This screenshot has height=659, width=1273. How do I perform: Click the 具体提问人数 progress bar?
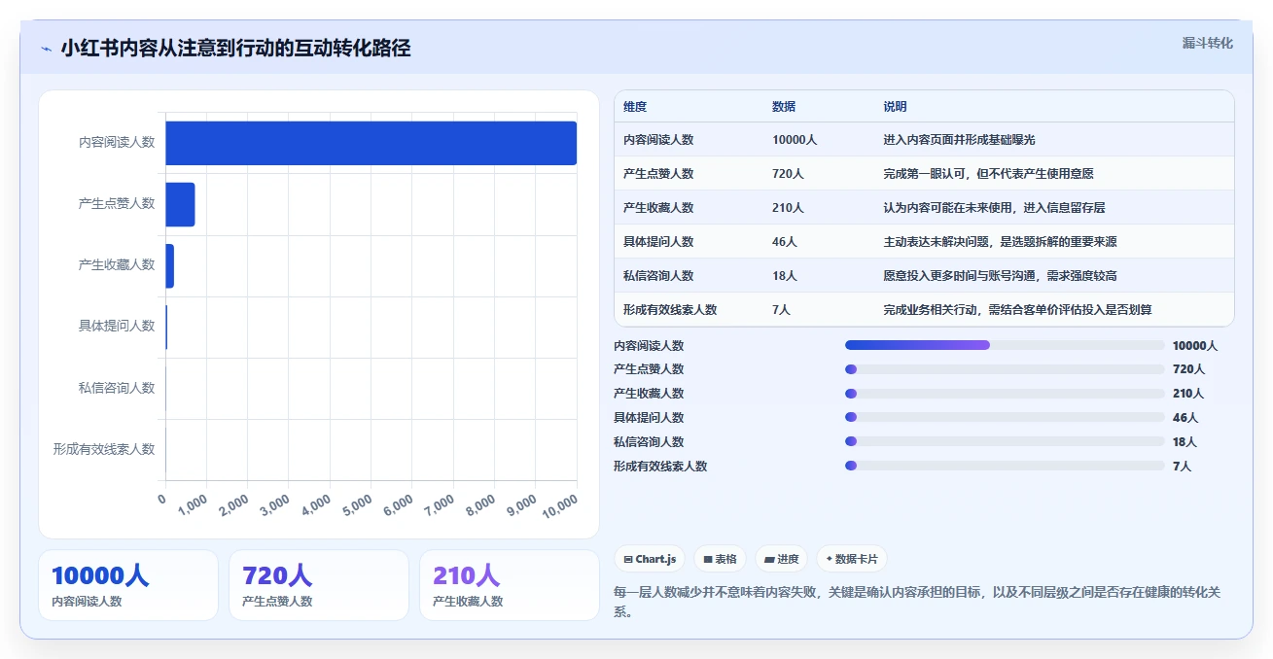point(1005,417)
